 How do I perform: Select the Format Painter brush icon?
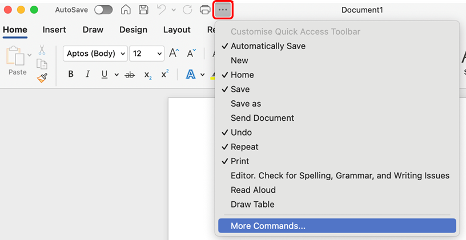[x=42, y=78]
